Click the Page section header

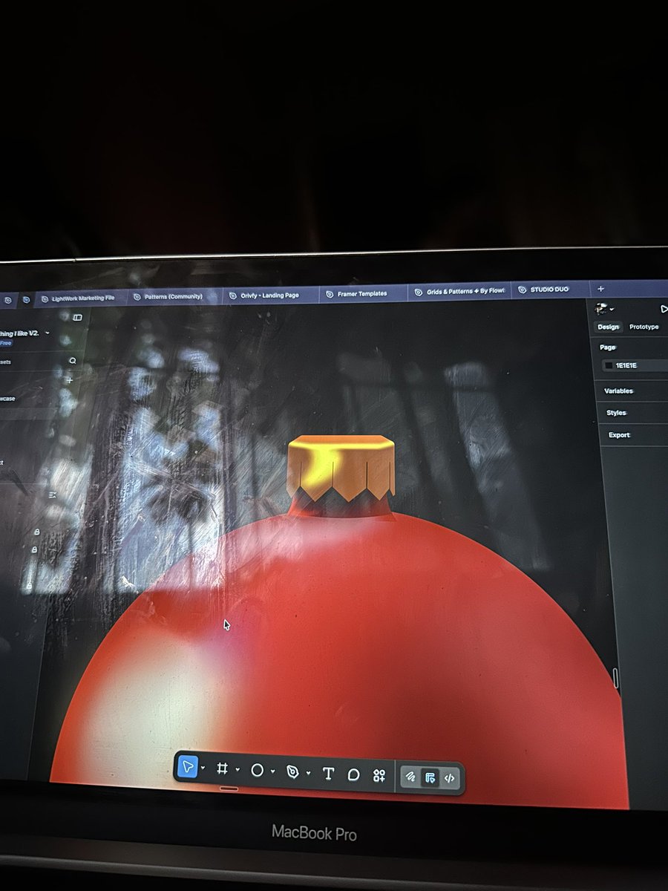(x=608, y=347)
